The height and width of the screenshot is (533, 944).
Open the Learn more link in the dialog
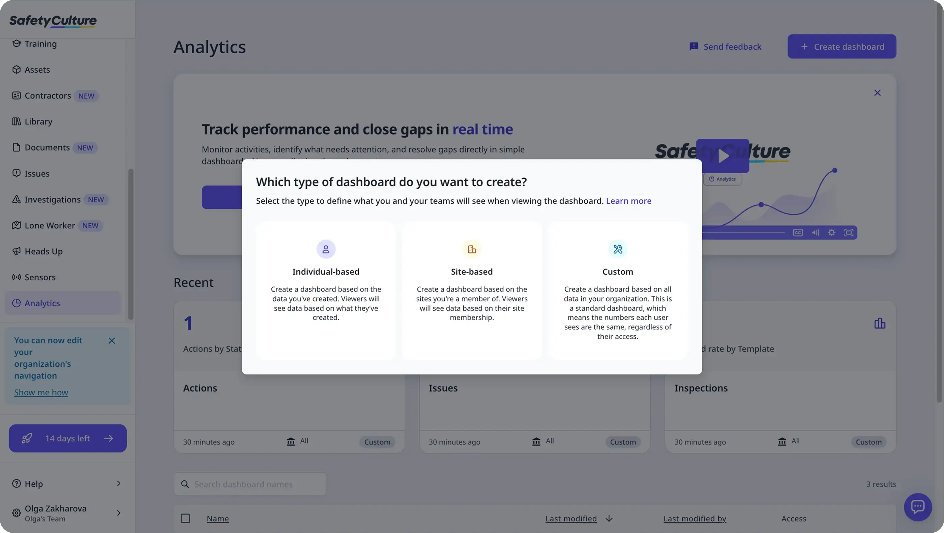[x=628, y=201]
